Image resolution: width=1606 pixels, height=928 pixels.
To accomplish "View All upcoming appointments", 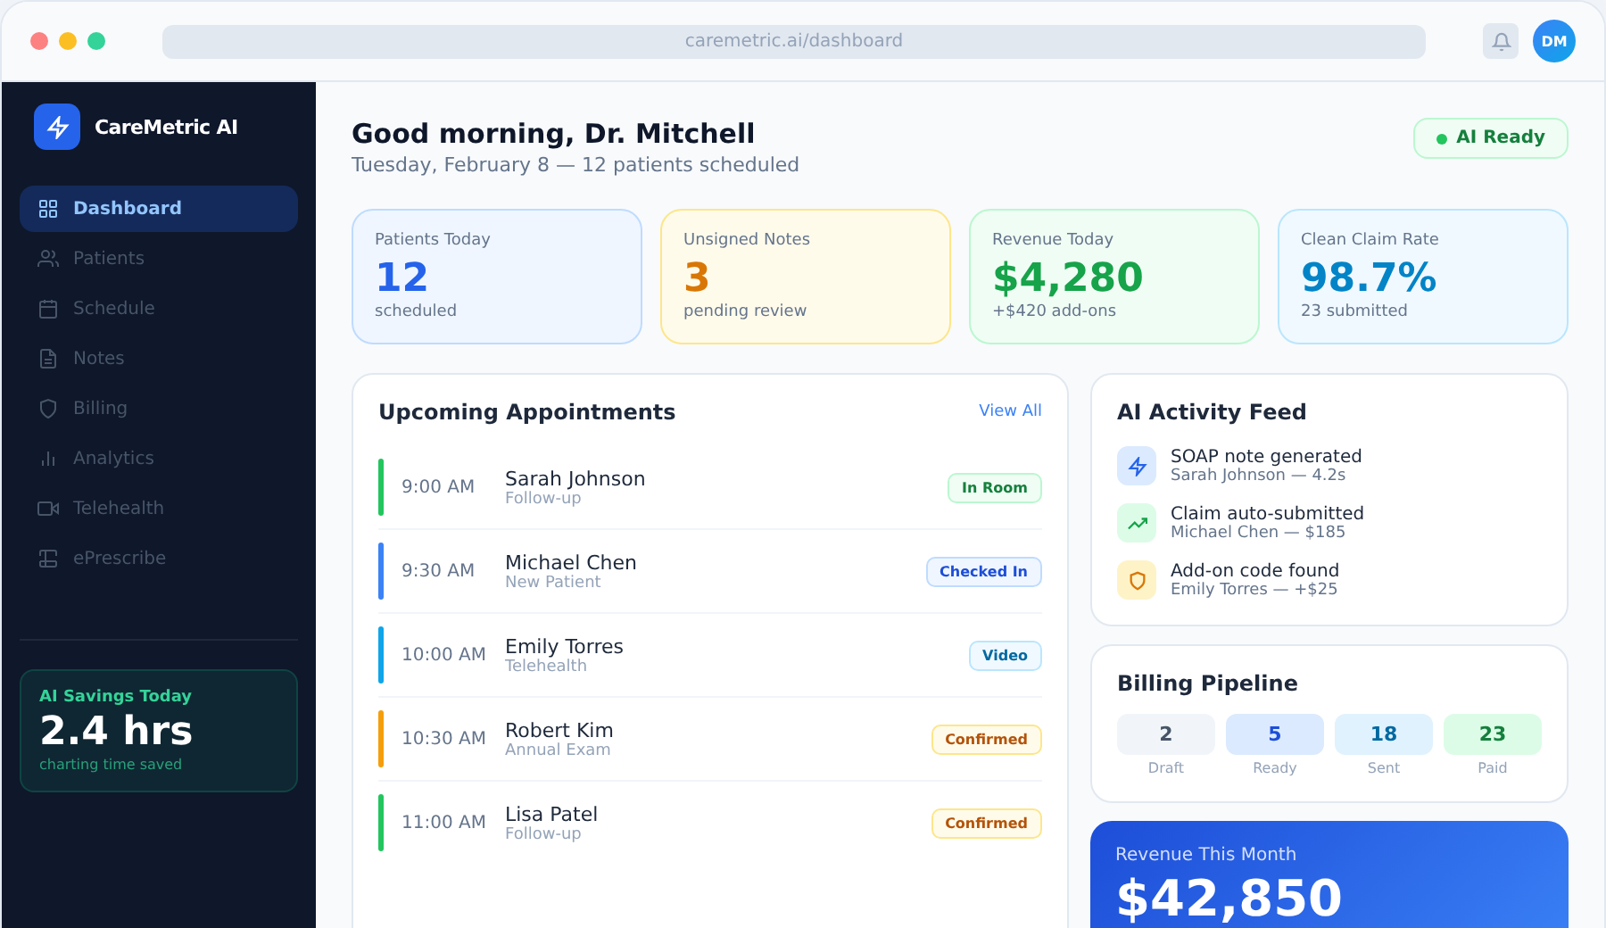I will point(1009,410).
